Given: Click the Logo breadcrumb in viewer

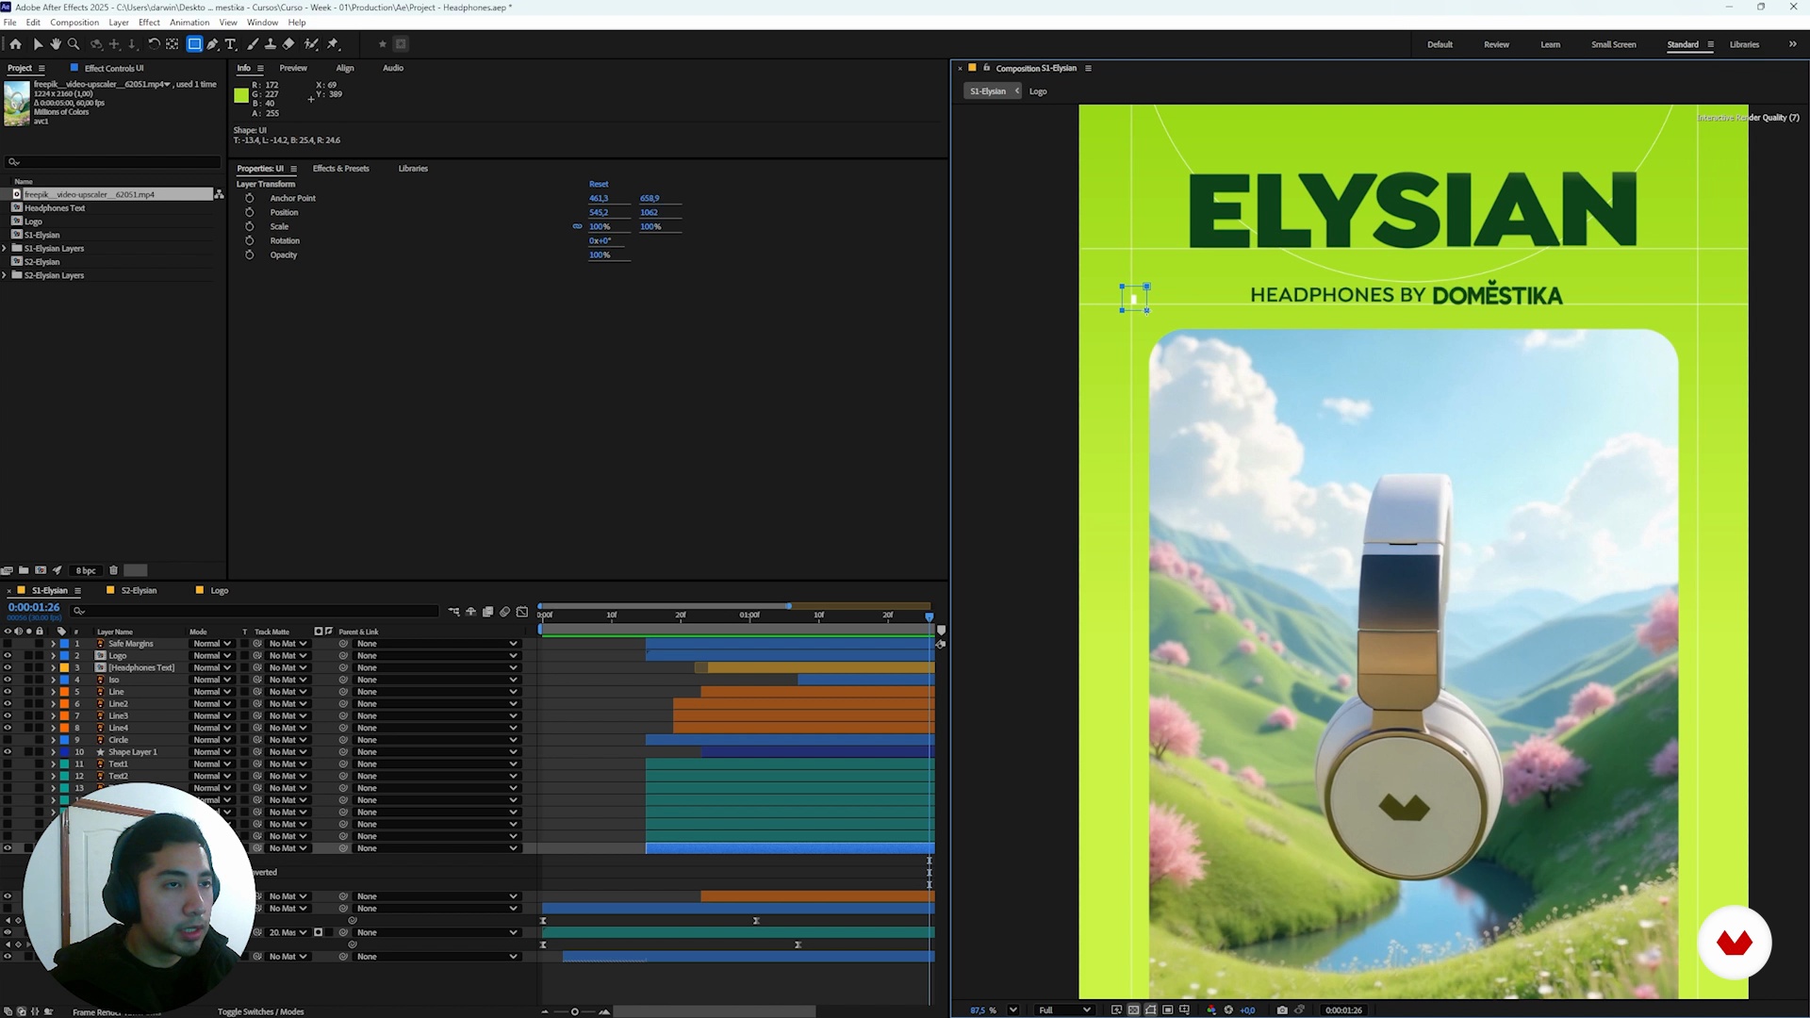Looking at the screenshot, I should click(1038, 91).
